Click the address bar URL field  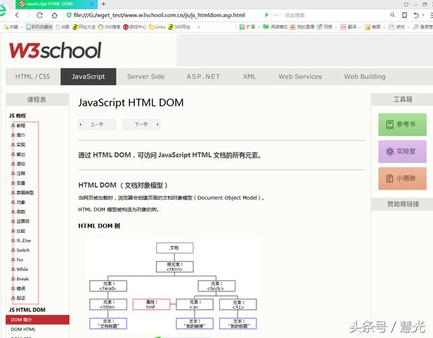160,15
